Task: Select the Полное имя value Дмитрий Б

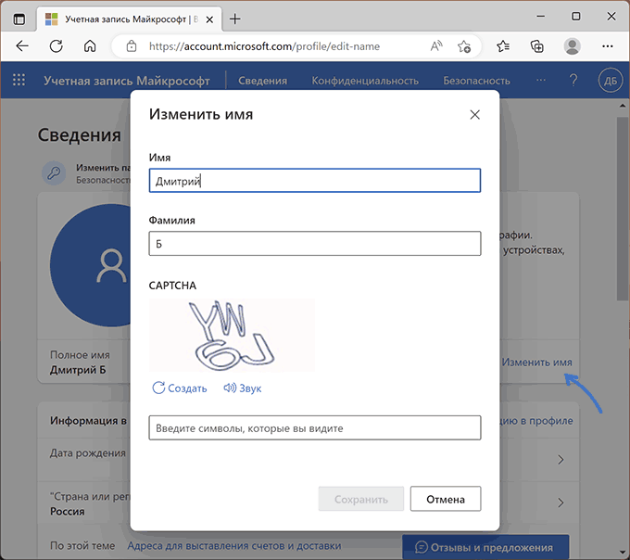Action: [x=78, y=370]
